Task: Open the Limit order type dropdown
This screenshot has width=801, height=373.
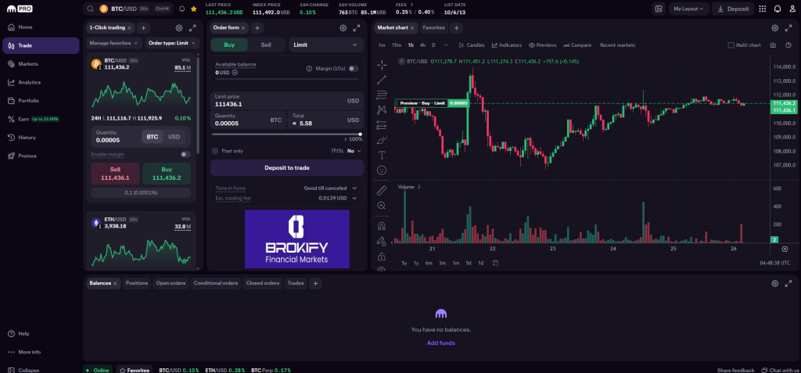Action: click(x=326, y=45)
